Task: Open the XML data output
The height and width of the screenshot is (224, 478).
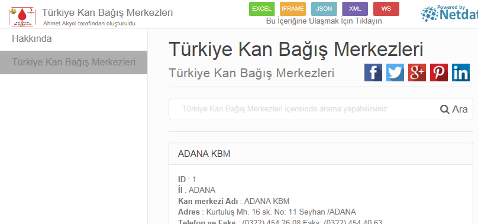Action: pyautogui.click(x=355, y=9)
